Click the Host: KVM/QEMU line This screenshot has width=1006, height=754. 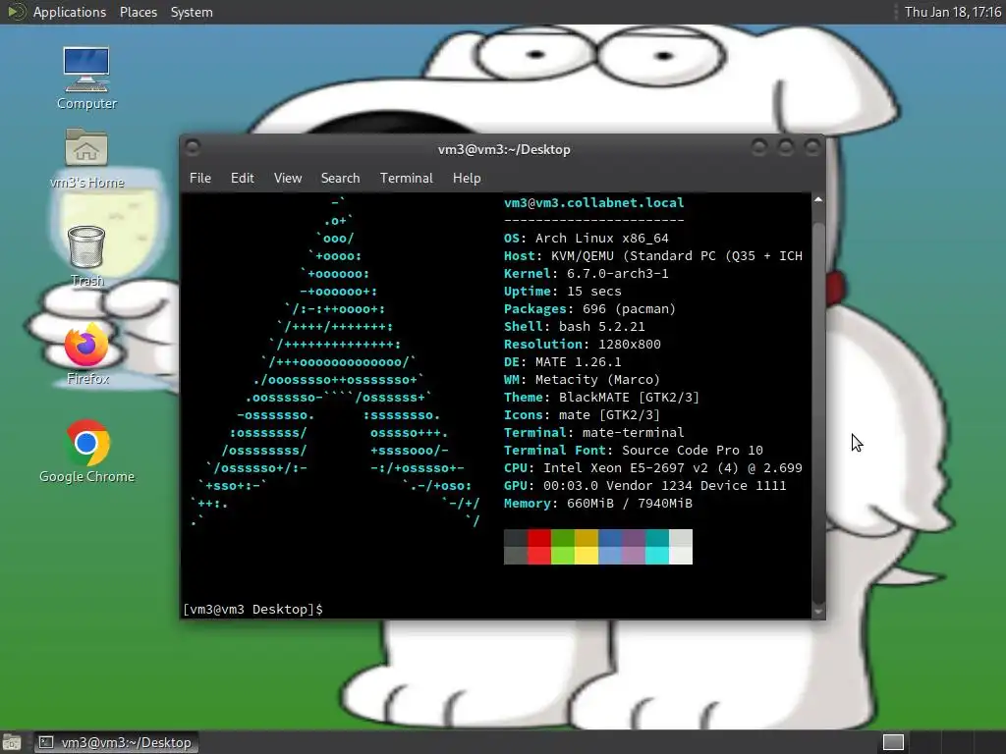[x=653, y=256]
